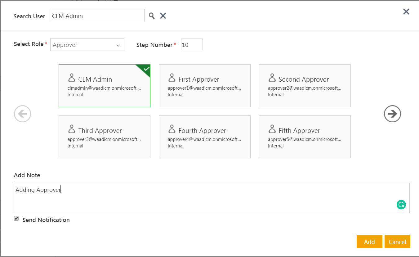Select the Fifth Approver user card
This screenshot has height=257, width=419.
point(305,137)
